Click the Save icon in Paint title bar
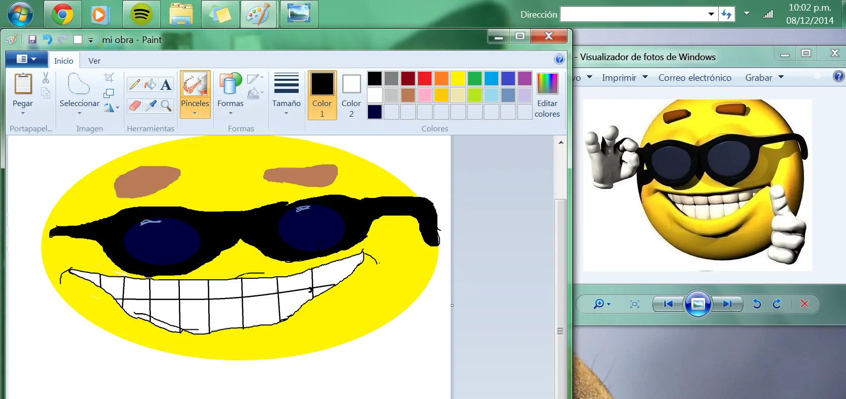This screenshot has width=846, height=399. [x=32, y=39]
